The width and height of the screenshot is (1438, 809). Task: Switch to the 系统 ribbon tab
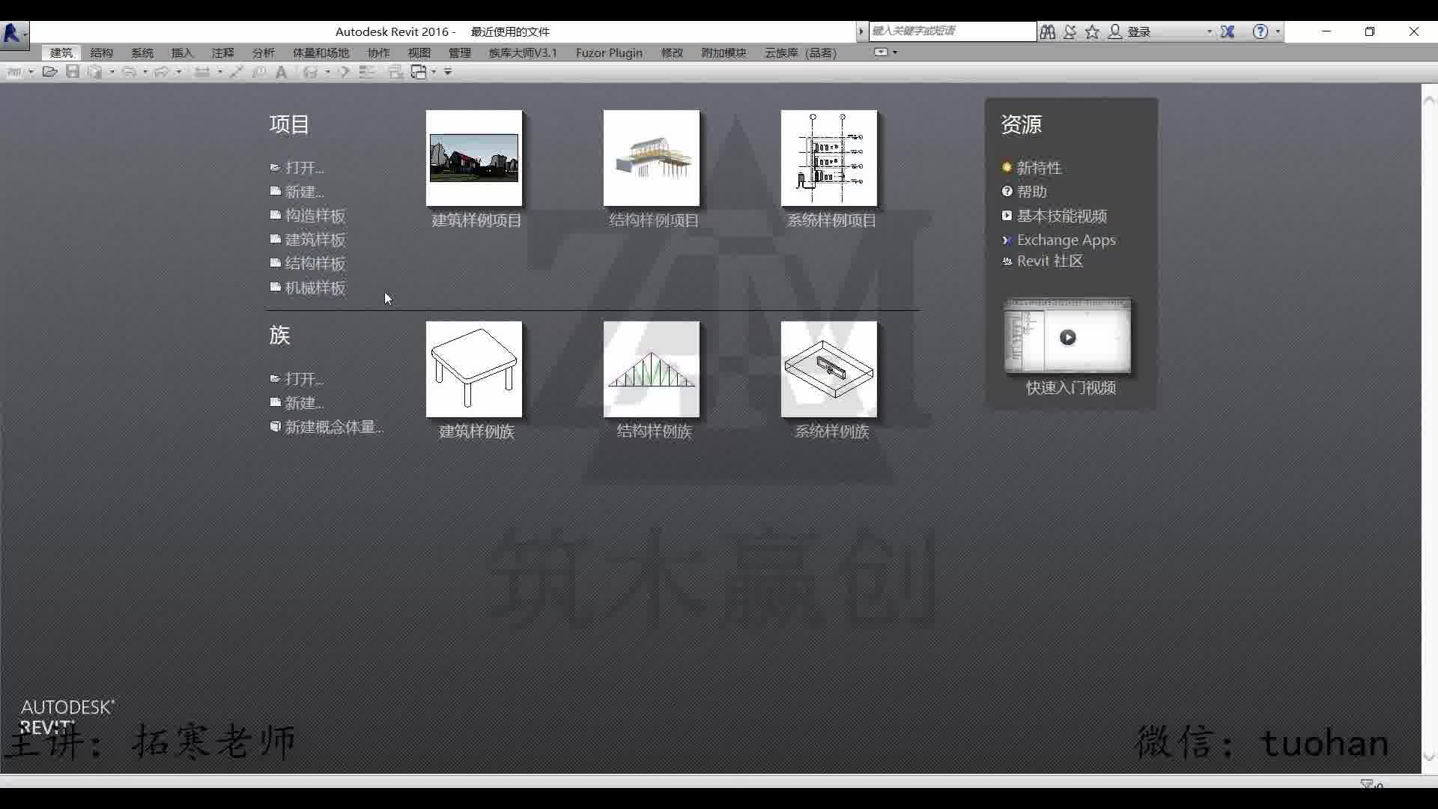point(142,52)
